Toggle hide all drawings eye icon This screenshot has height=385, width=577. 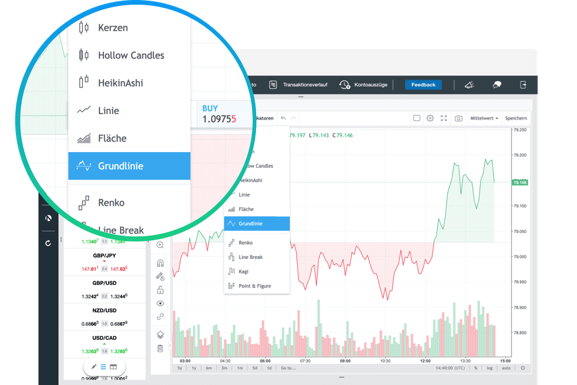(x=160, y=303)
